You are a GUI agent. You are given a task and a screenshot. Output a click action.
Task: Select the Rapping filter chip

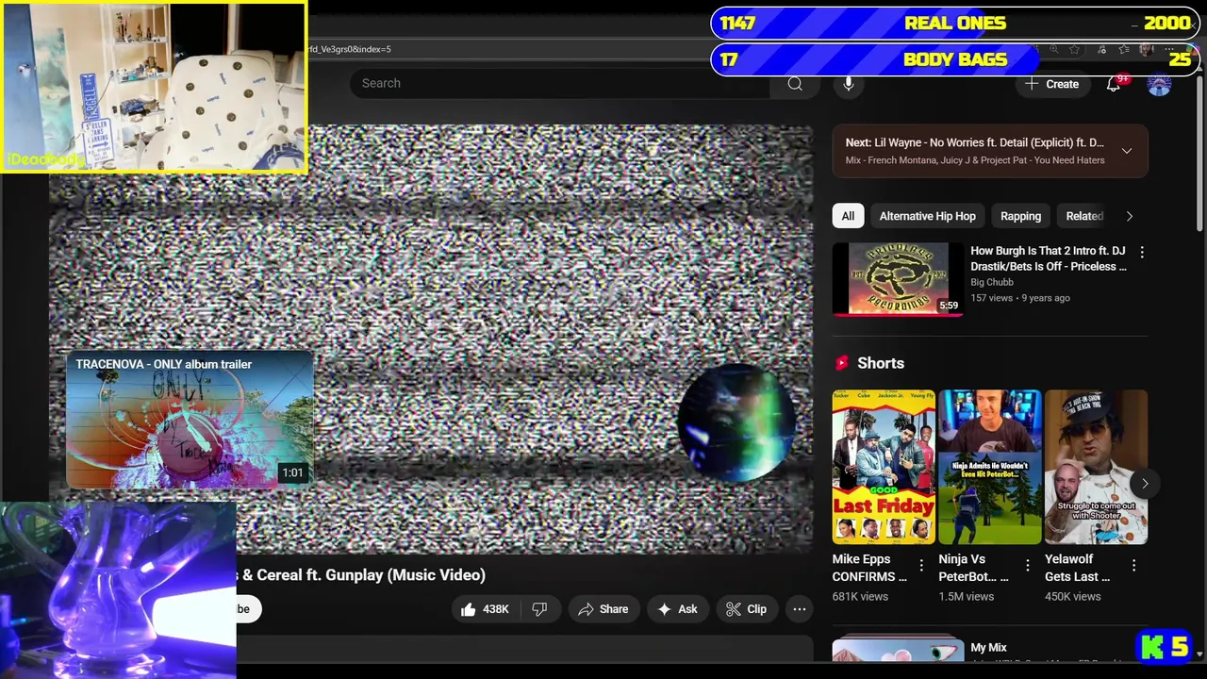[x=1020, y=216]
